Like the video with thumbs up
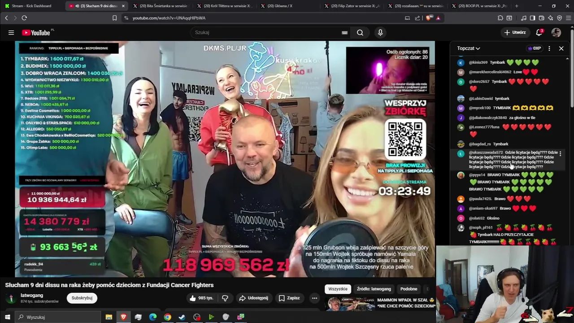574x323 pixels. point(200,298)
